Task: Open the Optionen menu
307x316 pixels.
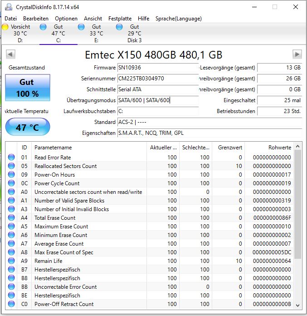Action: coord(66,19)
